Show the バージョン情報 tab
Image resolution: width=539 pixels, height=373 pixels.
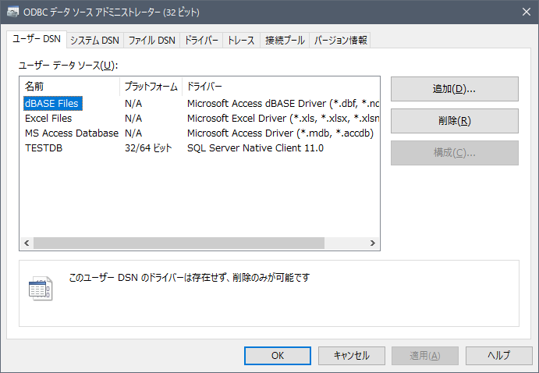point(340,41)
